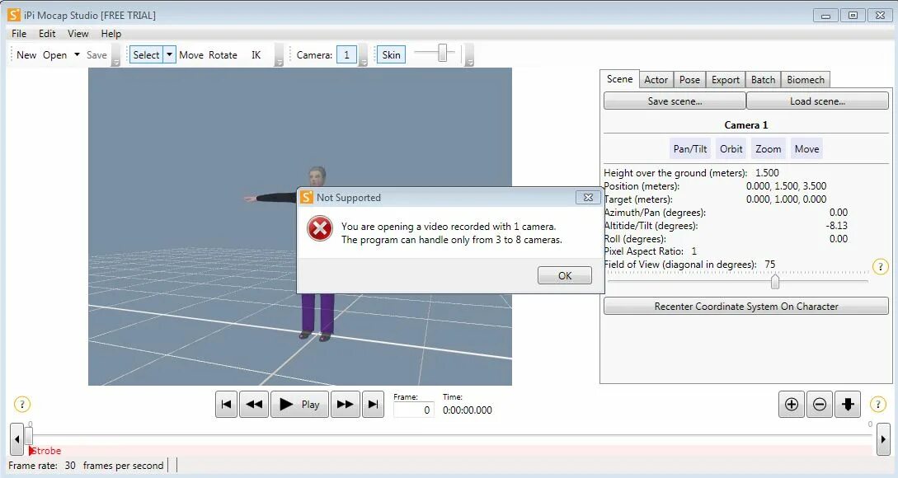898x478 pixels.
Task: Click Open in the toolbar
Action: (54, 55)
